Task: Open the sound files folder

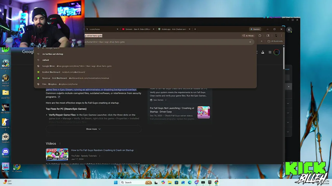Action: click(x=5, y=94)
